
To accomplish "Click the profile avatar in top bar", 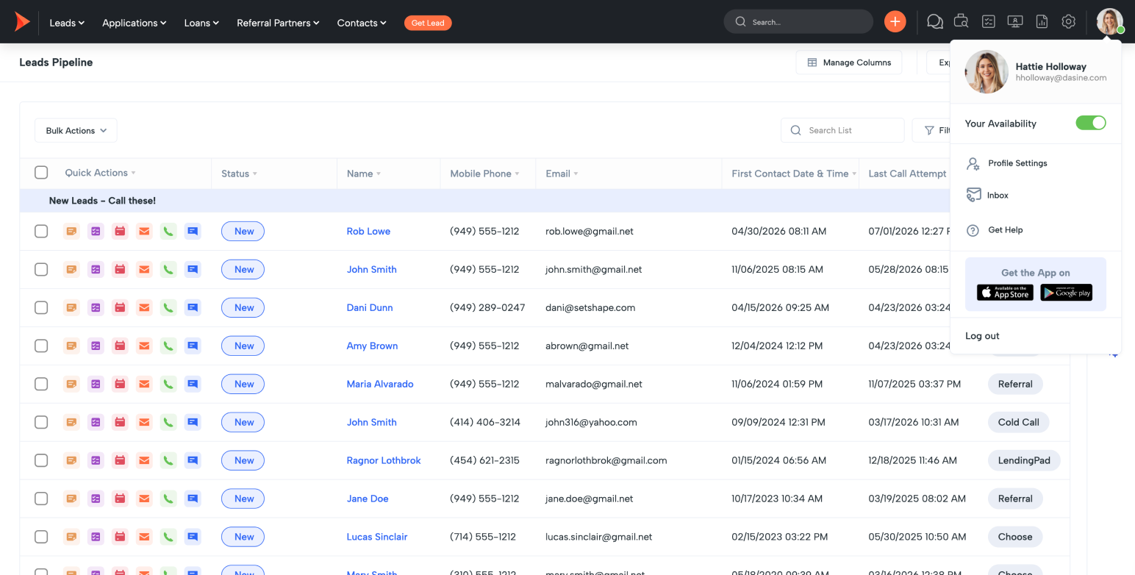I will [x=1110, y=21].
